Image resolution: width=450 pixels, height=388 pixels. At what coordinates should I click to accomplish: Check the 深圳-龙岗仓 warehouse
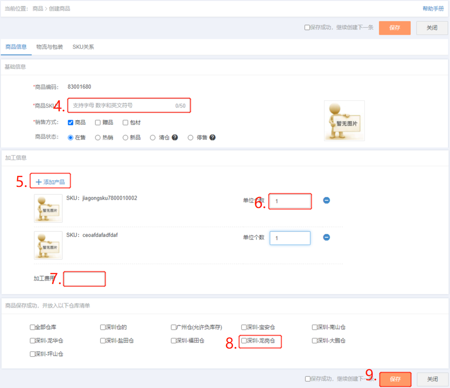click(243, 341)
